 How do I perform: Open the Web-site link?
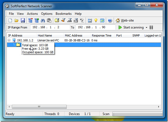[127, 20]
